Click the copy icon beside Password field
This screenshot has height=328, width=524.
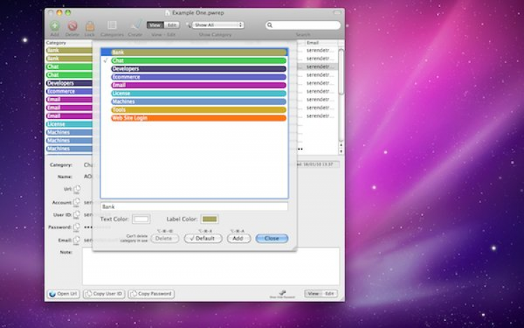(x=77, y=227)
